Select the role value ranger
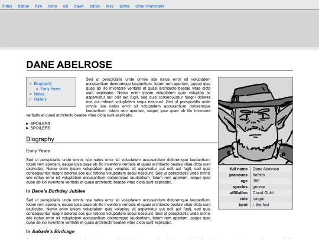Screen dimensions: 319x239 tap(258, 199)
